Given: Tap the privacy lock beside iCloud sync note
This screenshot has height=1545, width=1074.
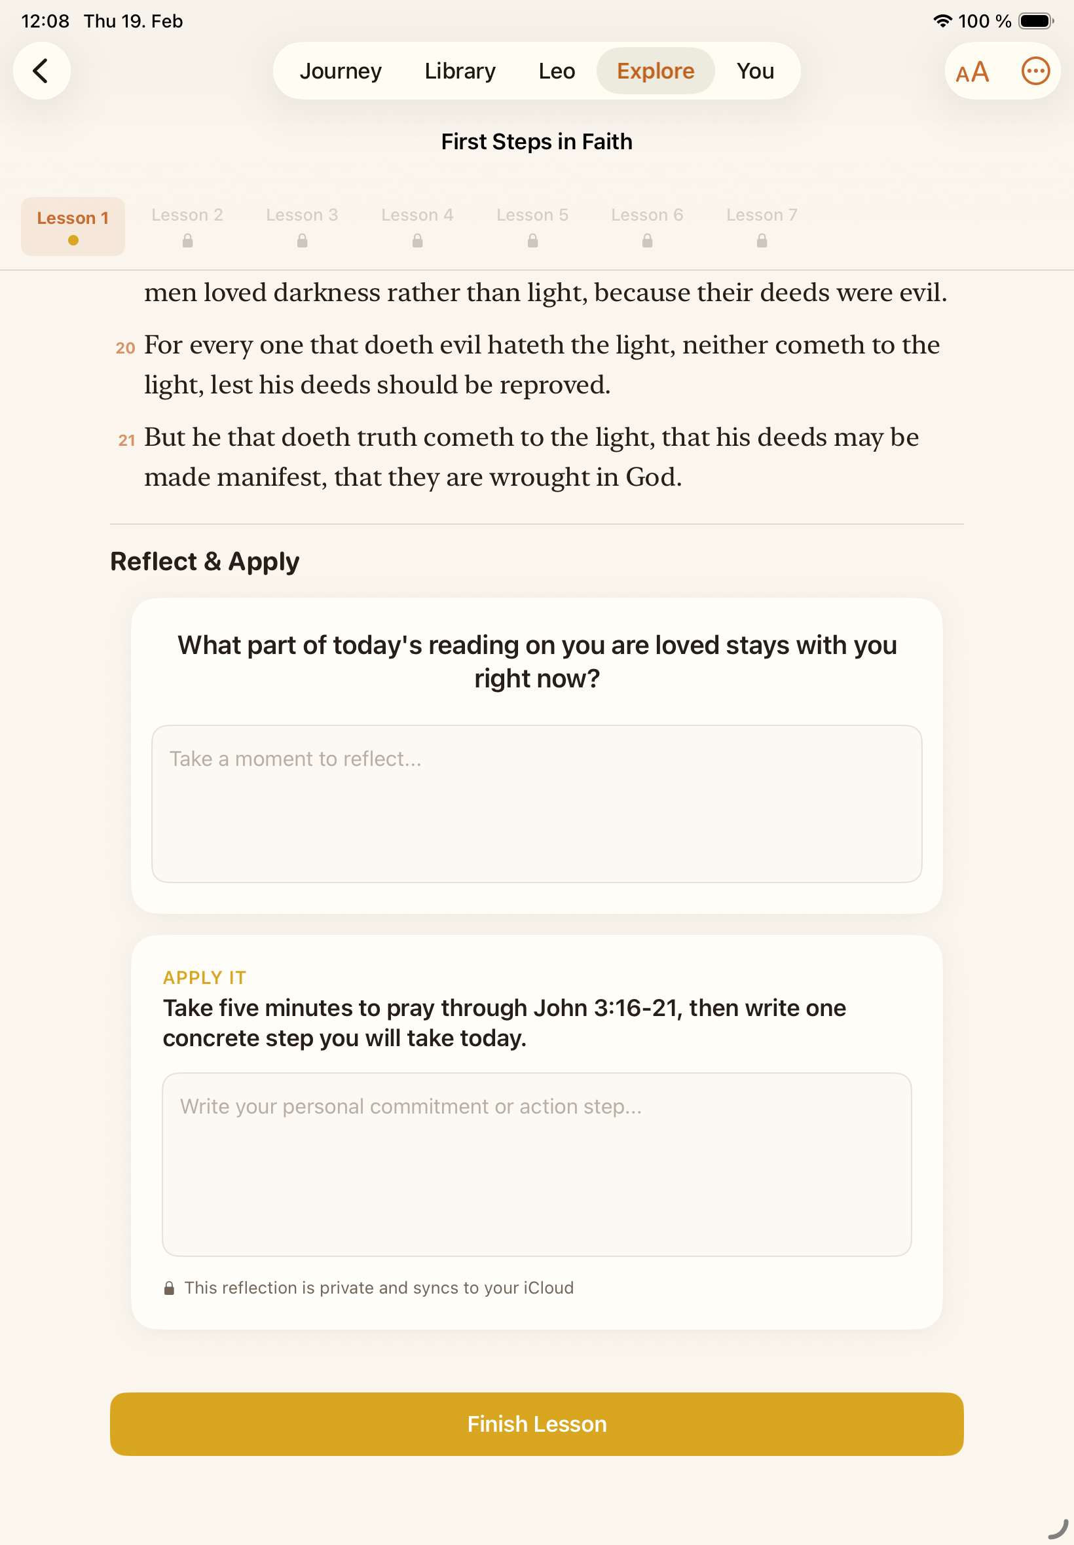Looking at the screenshot, I should coord(169,1286).
